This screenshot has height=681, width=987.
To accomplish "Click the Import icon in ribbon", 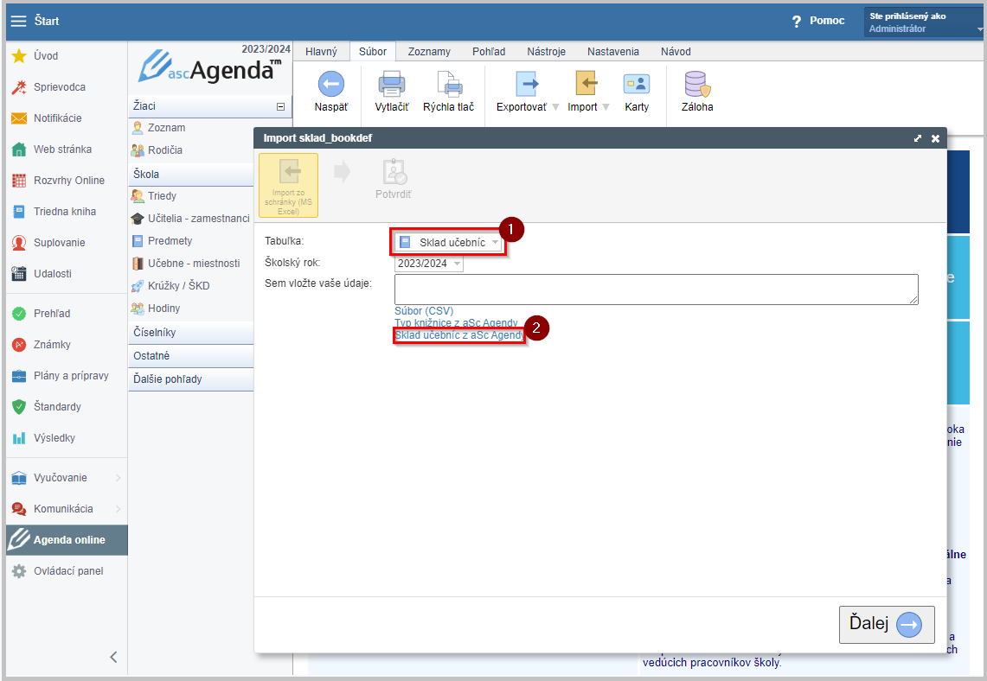I will [x=586, y=84].
